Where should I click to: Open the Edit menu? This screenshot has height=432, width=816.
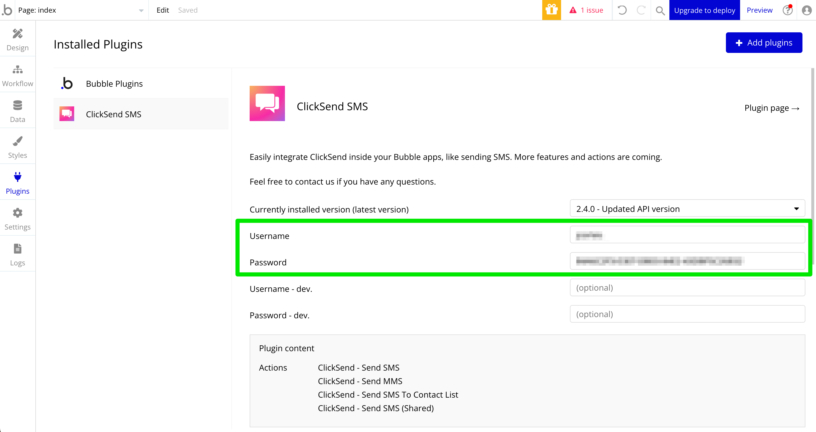coord(162,10)
